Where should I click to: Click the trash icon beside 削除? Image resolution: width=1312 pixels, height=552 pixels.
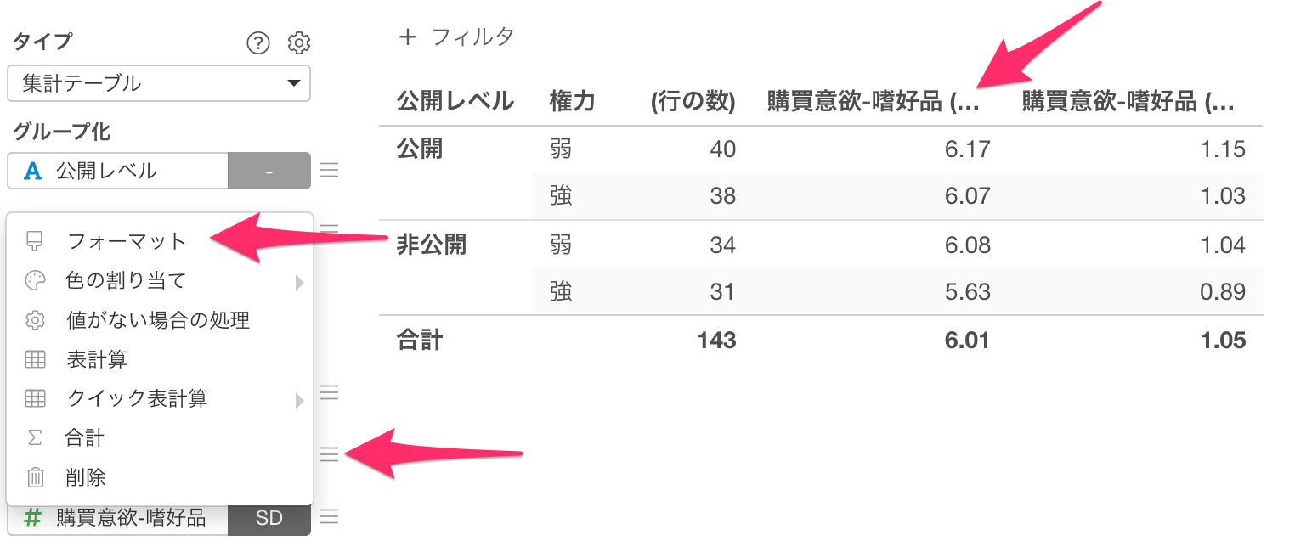point(33,477)
